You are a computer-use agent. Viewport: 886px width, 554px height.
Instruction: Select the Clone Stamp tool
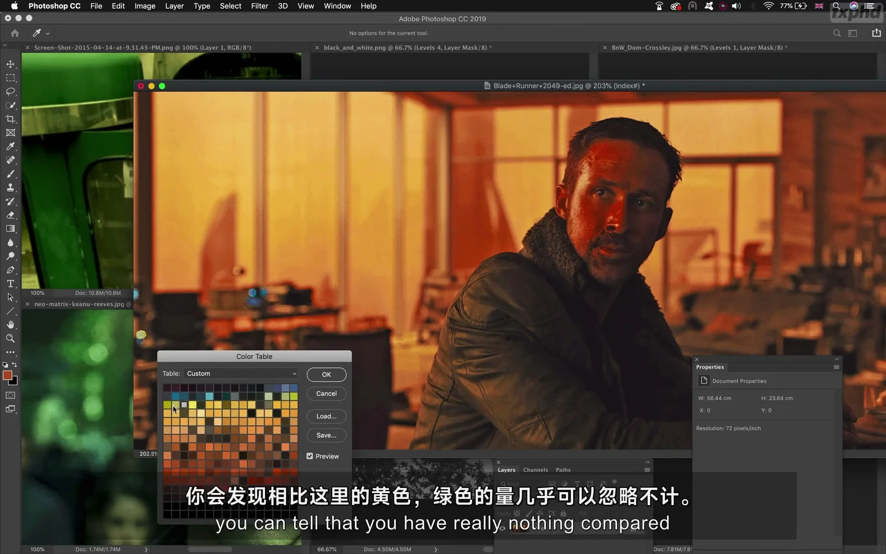(11, 188)
